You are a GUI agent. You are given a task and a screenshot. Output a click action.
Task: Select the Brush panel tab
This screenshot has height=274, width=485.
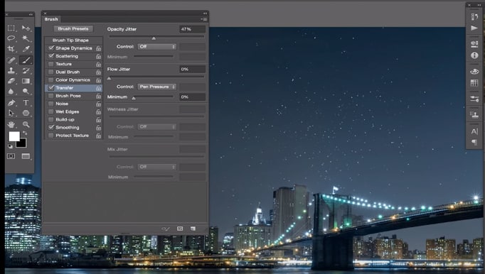coord(51,19)
